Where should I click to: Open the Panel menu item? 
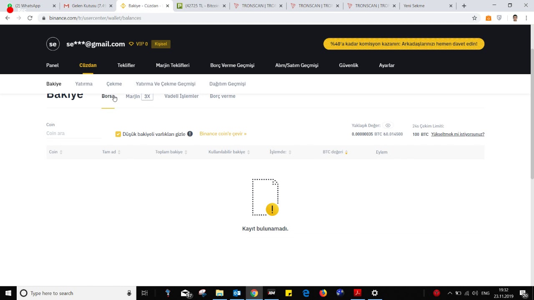pos(53,65)
